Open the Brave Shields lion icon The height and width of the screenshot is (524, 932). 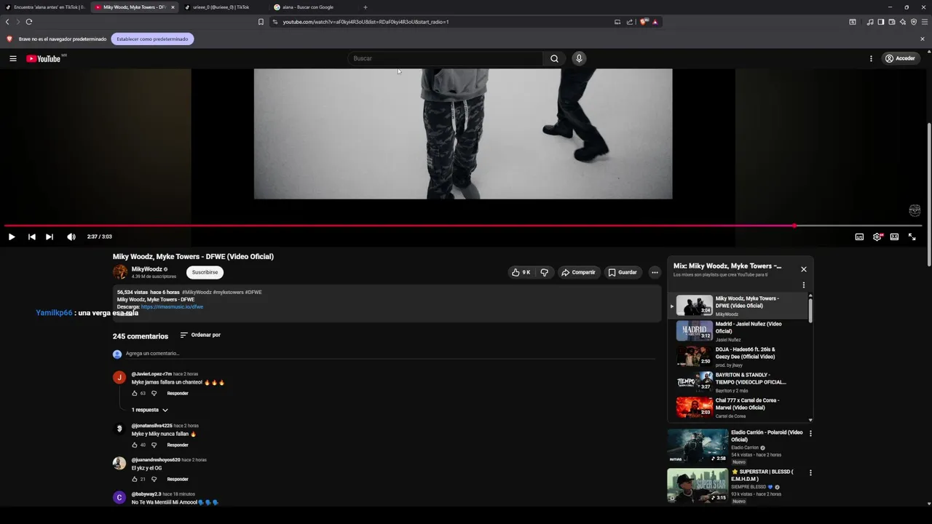pos(644,22)
